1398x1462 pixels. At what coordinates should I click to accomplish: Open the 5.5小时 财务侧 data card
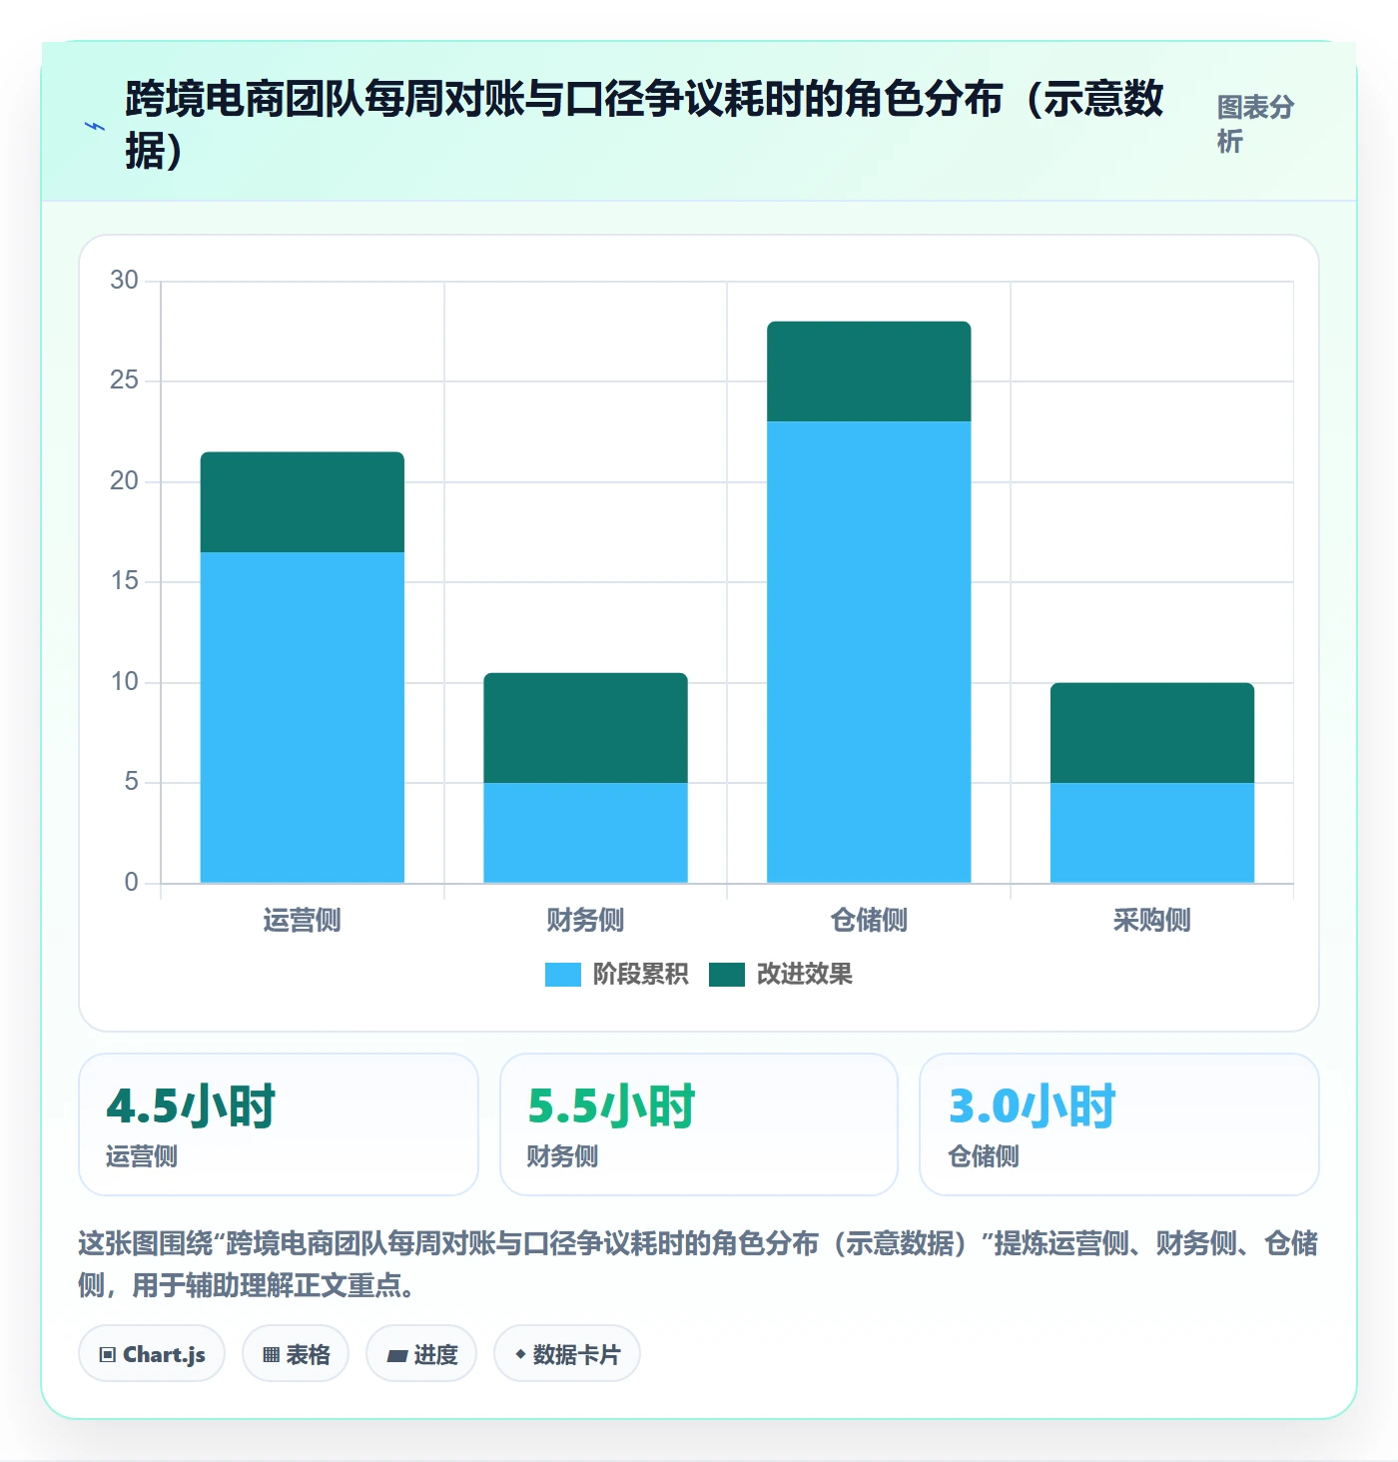[x=699, y=1124]
